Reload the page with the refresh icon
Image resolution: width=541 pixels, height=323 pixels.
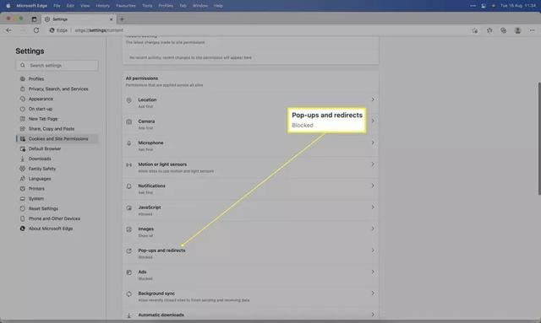[36, 30]
